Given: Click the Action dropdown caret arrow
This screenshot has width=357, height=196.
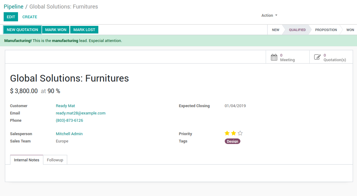Looking at the screenshot, I should pos(276,15).
